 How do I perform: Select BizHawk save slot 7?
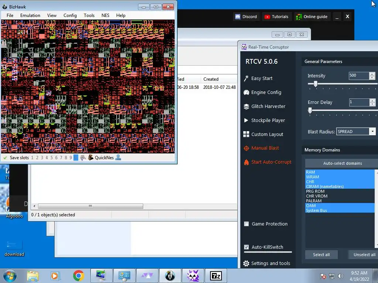click(61, 158)
